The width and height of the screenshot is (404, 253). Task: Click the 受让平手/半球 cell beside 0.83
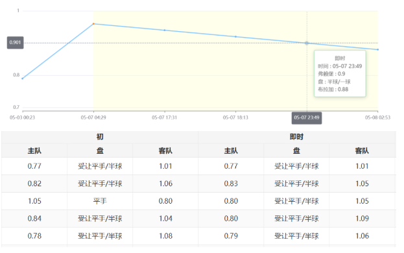click(x=296, y=184)
